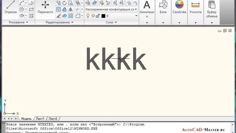Click the black layer 0 color swatch

click(103, 16)
